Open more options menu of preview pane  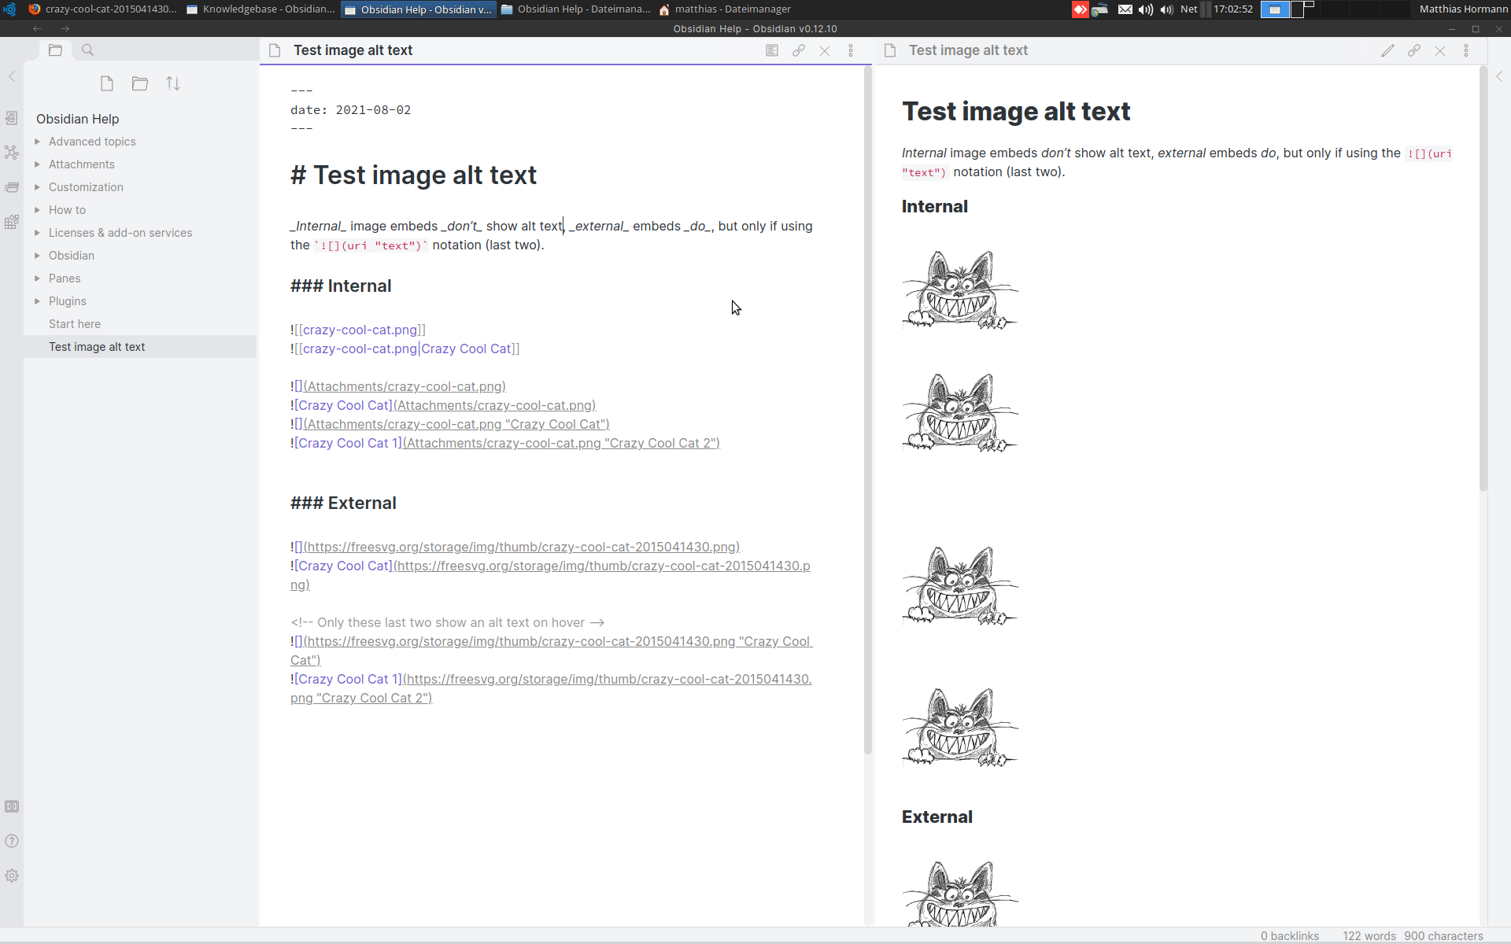pyautogui.click(x=1466, y=50)
